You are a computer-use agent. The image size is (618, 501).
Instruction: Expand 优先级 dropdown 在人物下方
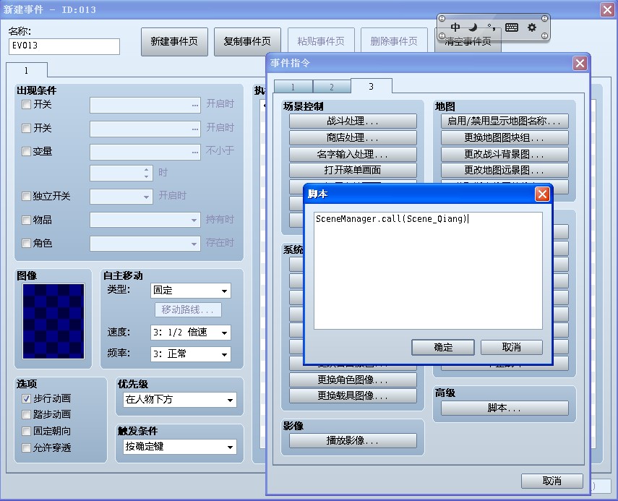[x=180, y=400]
